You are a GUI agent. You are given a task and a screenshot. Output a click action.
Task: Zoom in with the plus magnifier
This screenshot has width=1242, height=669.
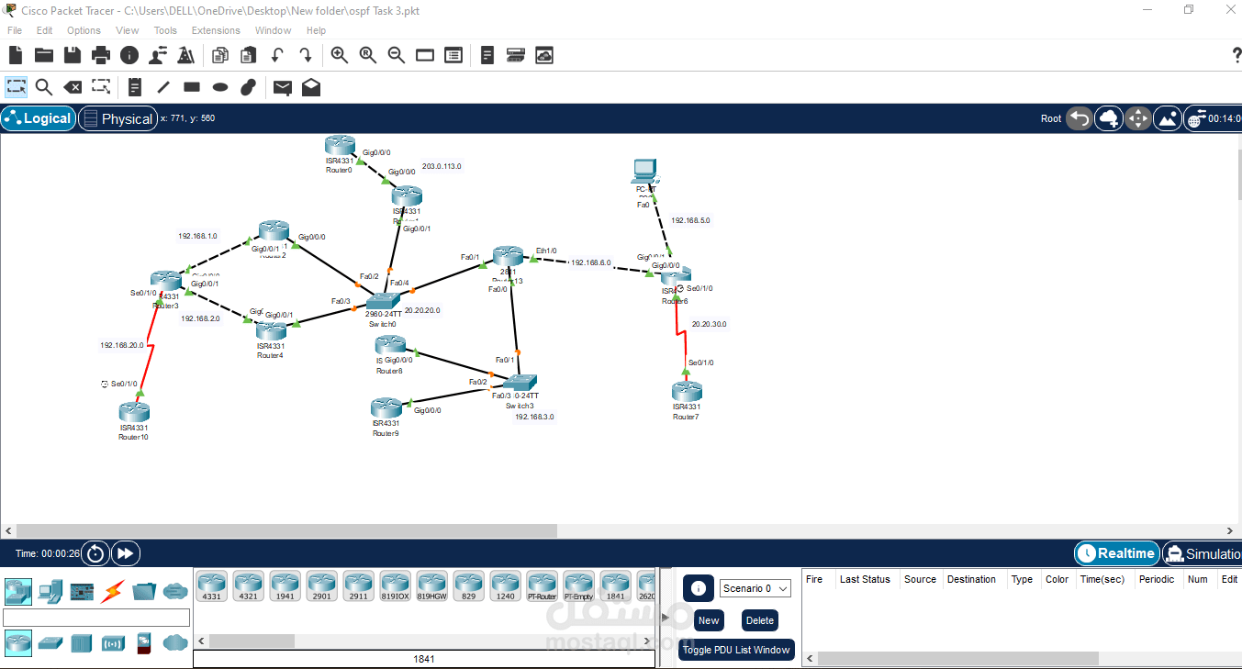pyautogui.click(x=340, y=55)
